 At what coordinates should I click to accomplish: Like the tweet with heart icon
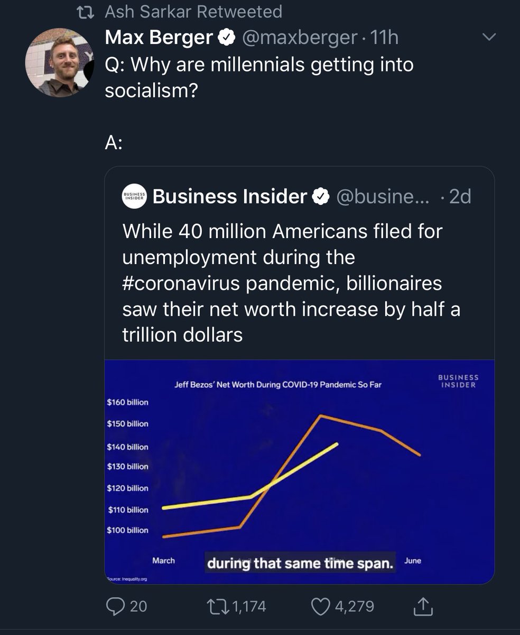pyautogui.click(x=319, y=606)
